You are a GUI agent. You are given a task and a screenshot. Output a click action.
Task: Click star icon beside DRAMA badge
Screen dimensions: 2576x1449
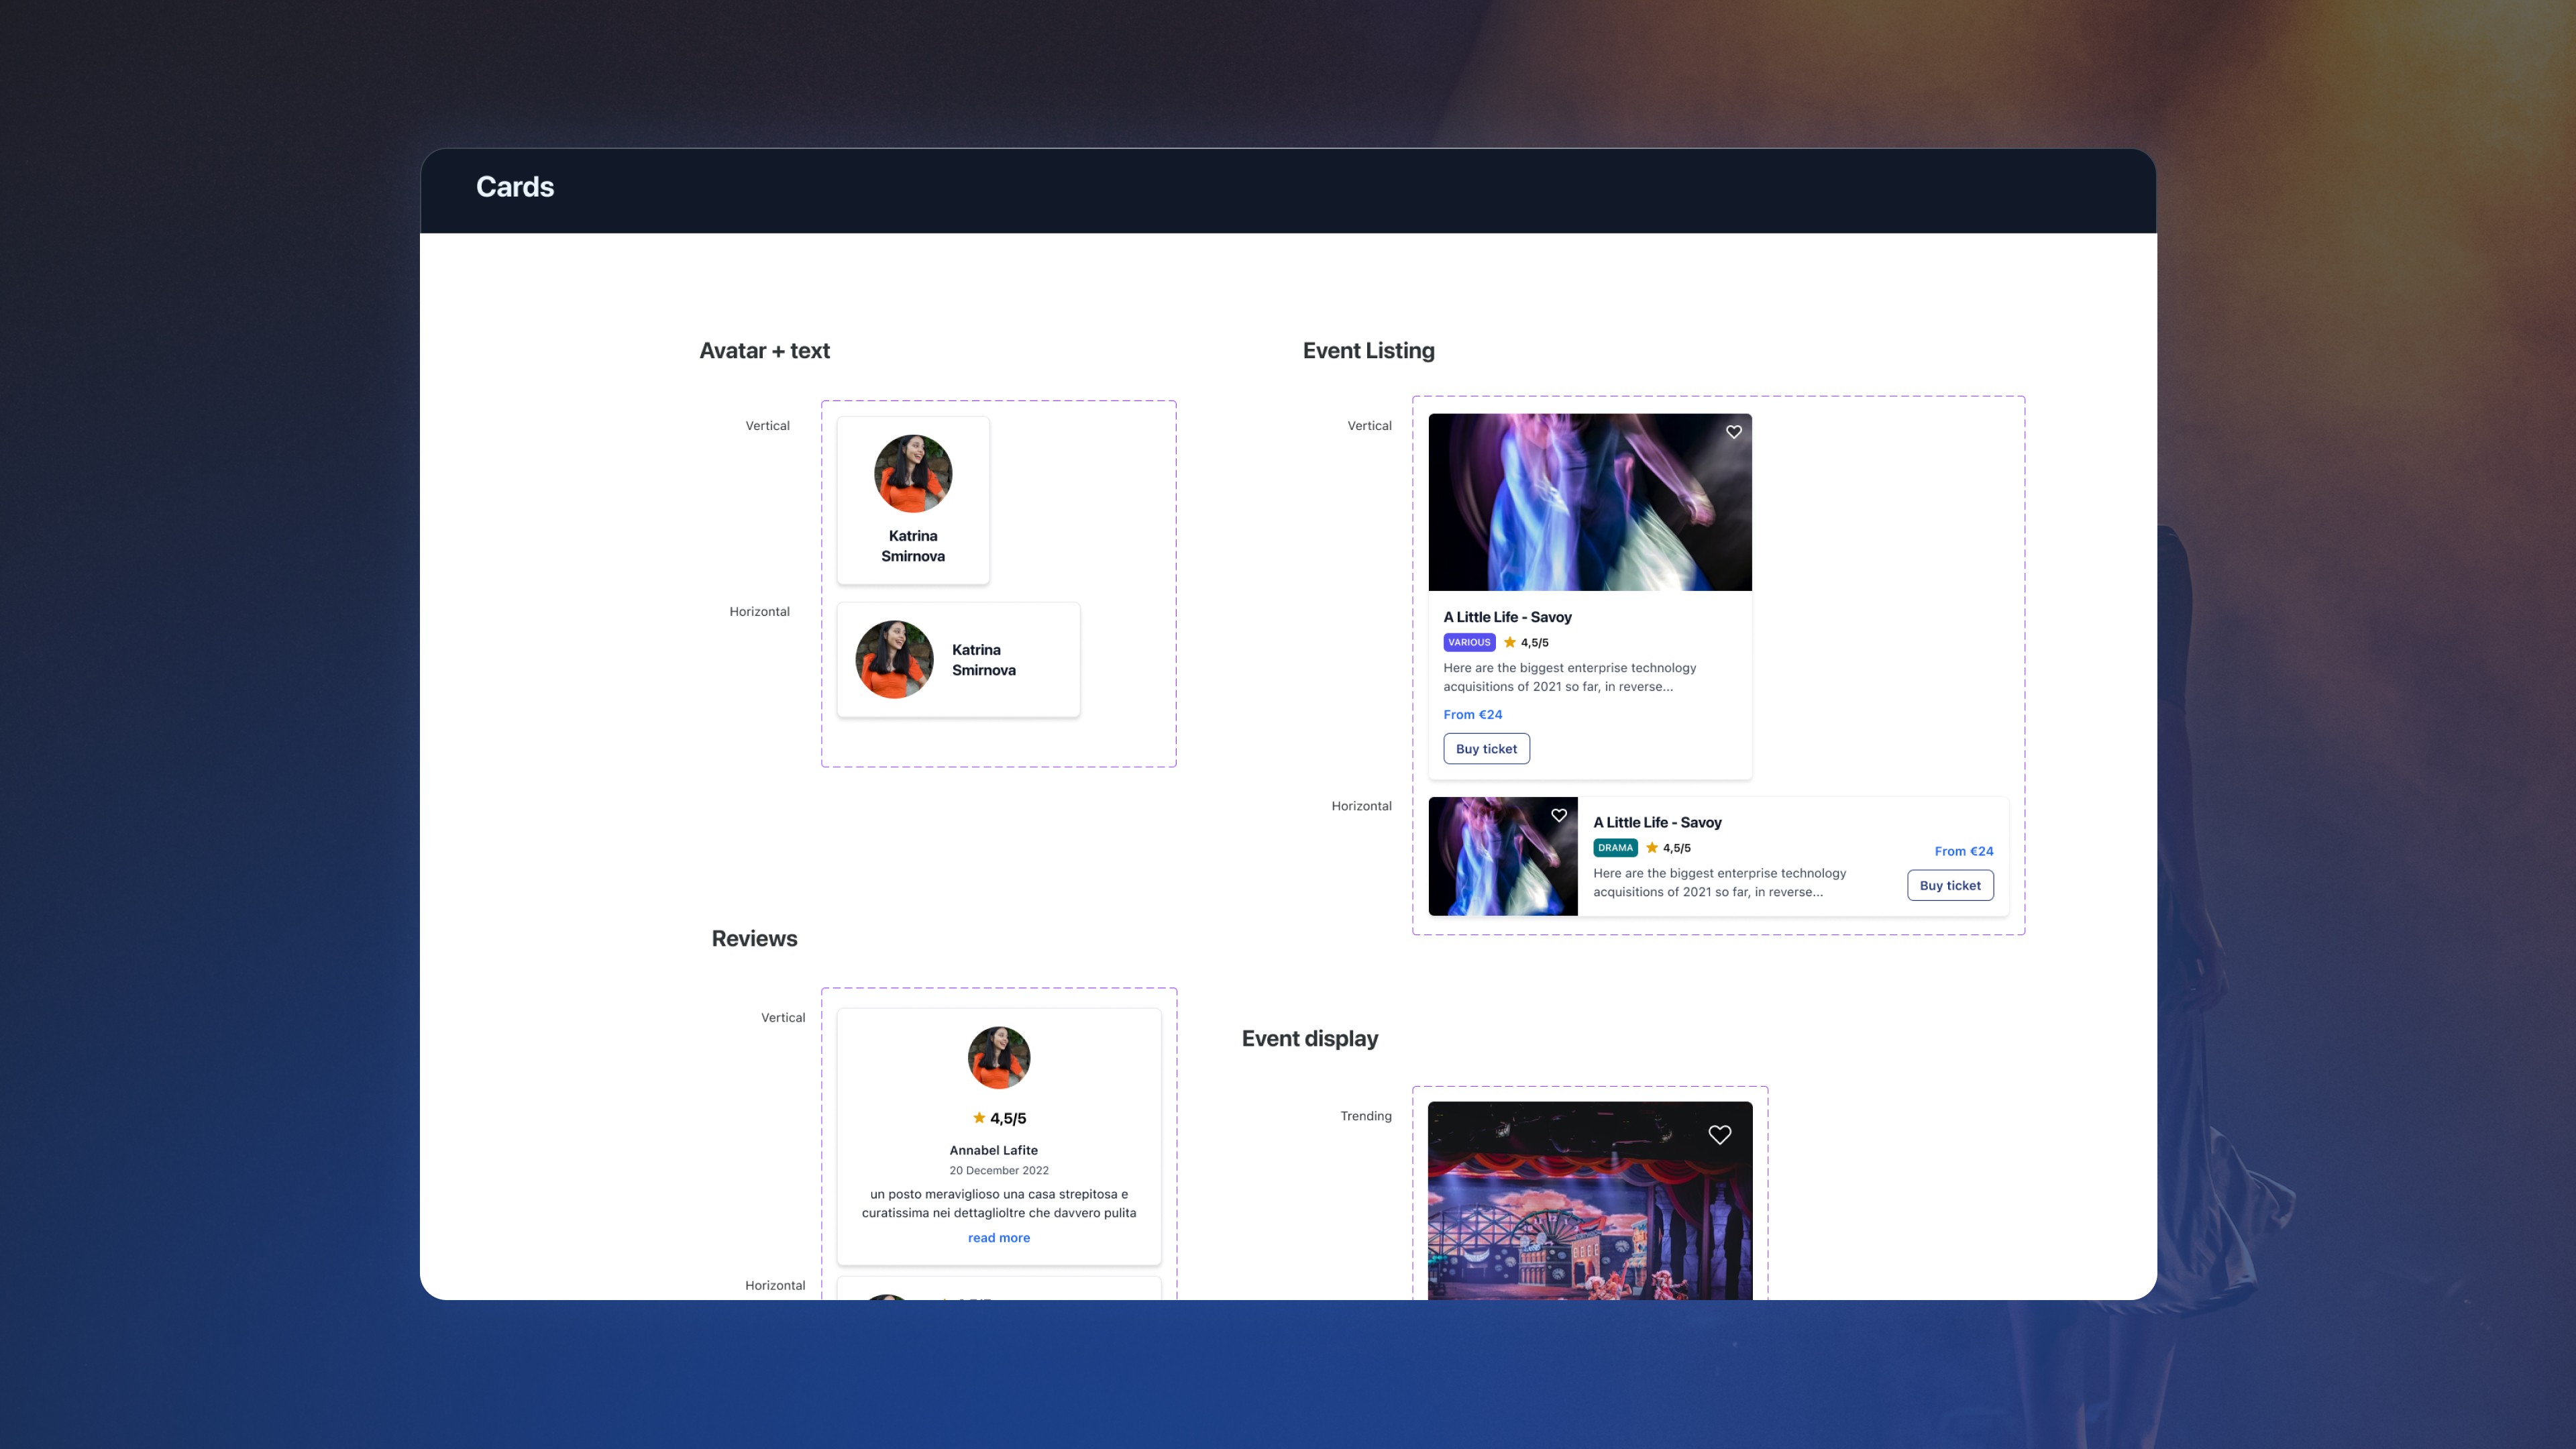1652,847
